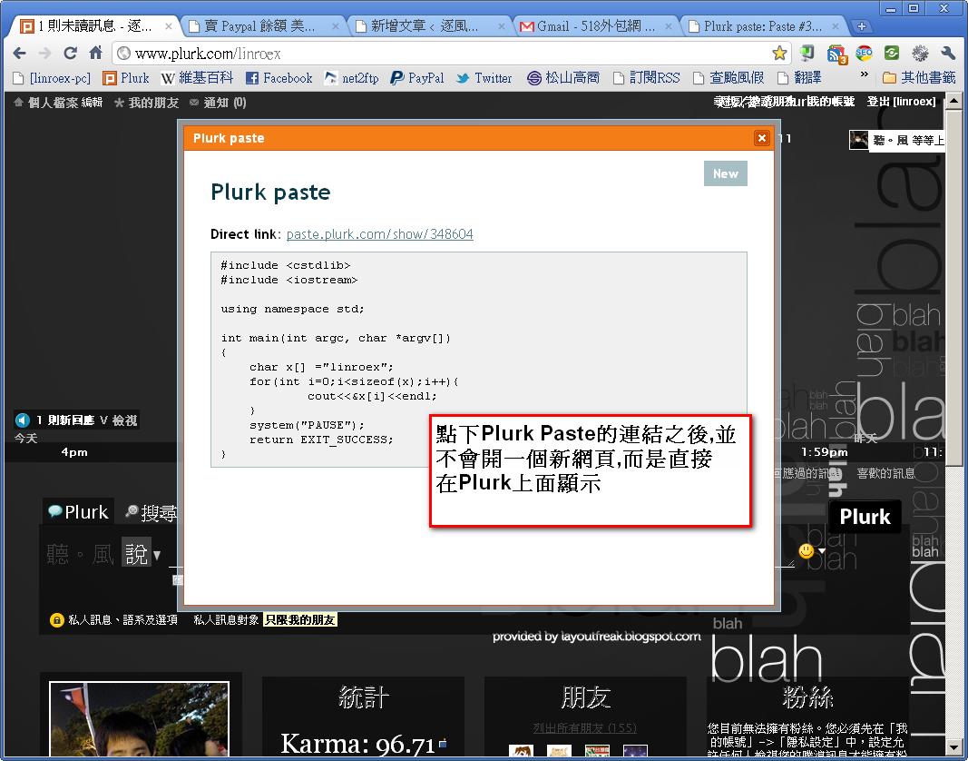Open the Twitter bookmark

[x=484, y=78]
